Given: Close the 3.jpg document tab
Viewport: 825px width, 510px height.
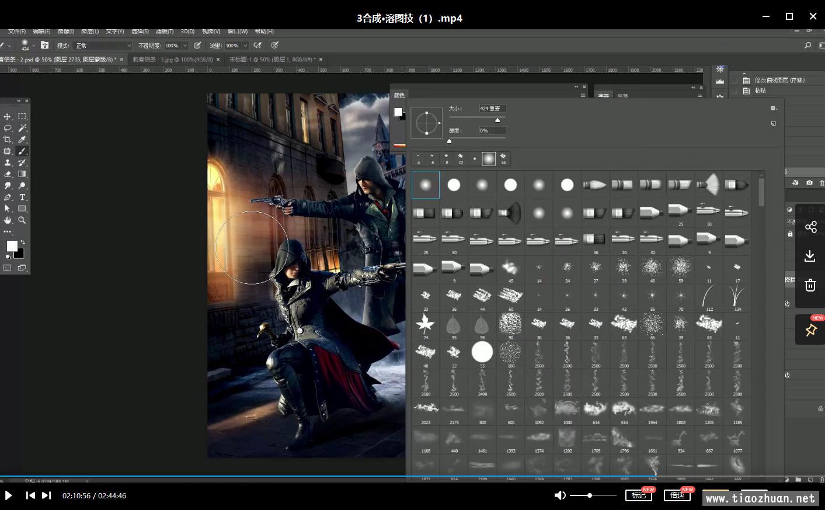Looking at the screenshot, I should point(218,60).
